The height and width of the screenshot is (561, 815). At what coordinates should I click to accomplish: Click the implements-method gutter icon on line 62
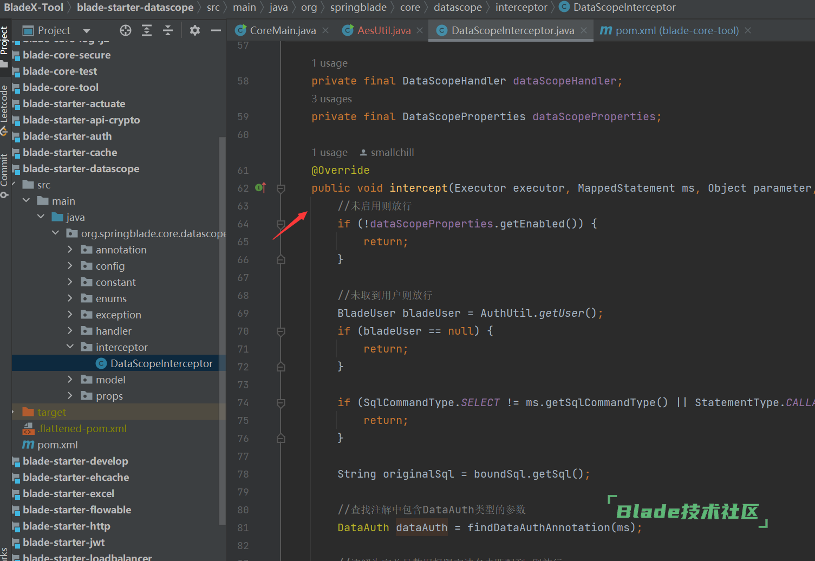click(260, 188)
